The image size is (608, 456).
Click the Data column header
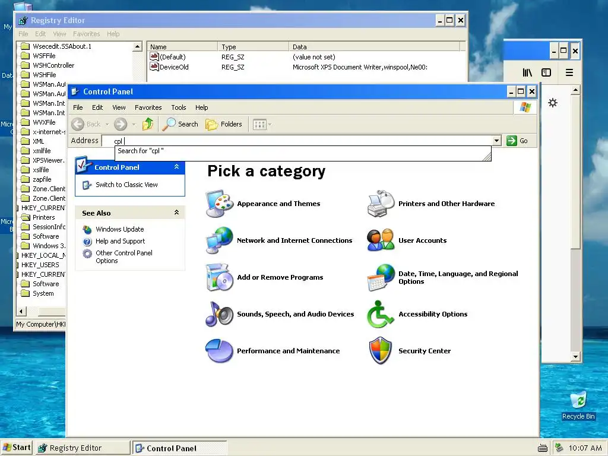(374, 46)
